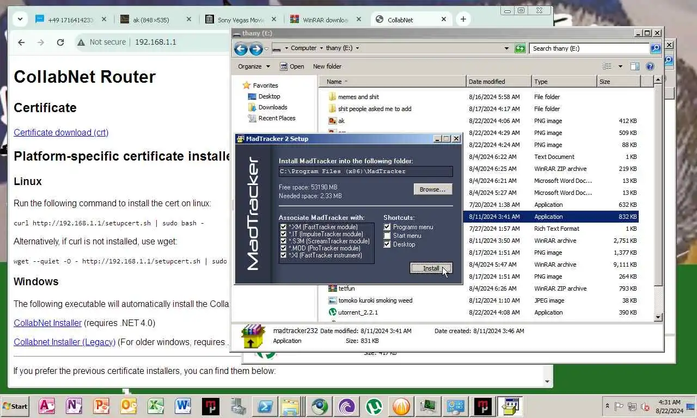Go back in the Explorer window
The image size is (697, 418).
(x=241, y=48)
